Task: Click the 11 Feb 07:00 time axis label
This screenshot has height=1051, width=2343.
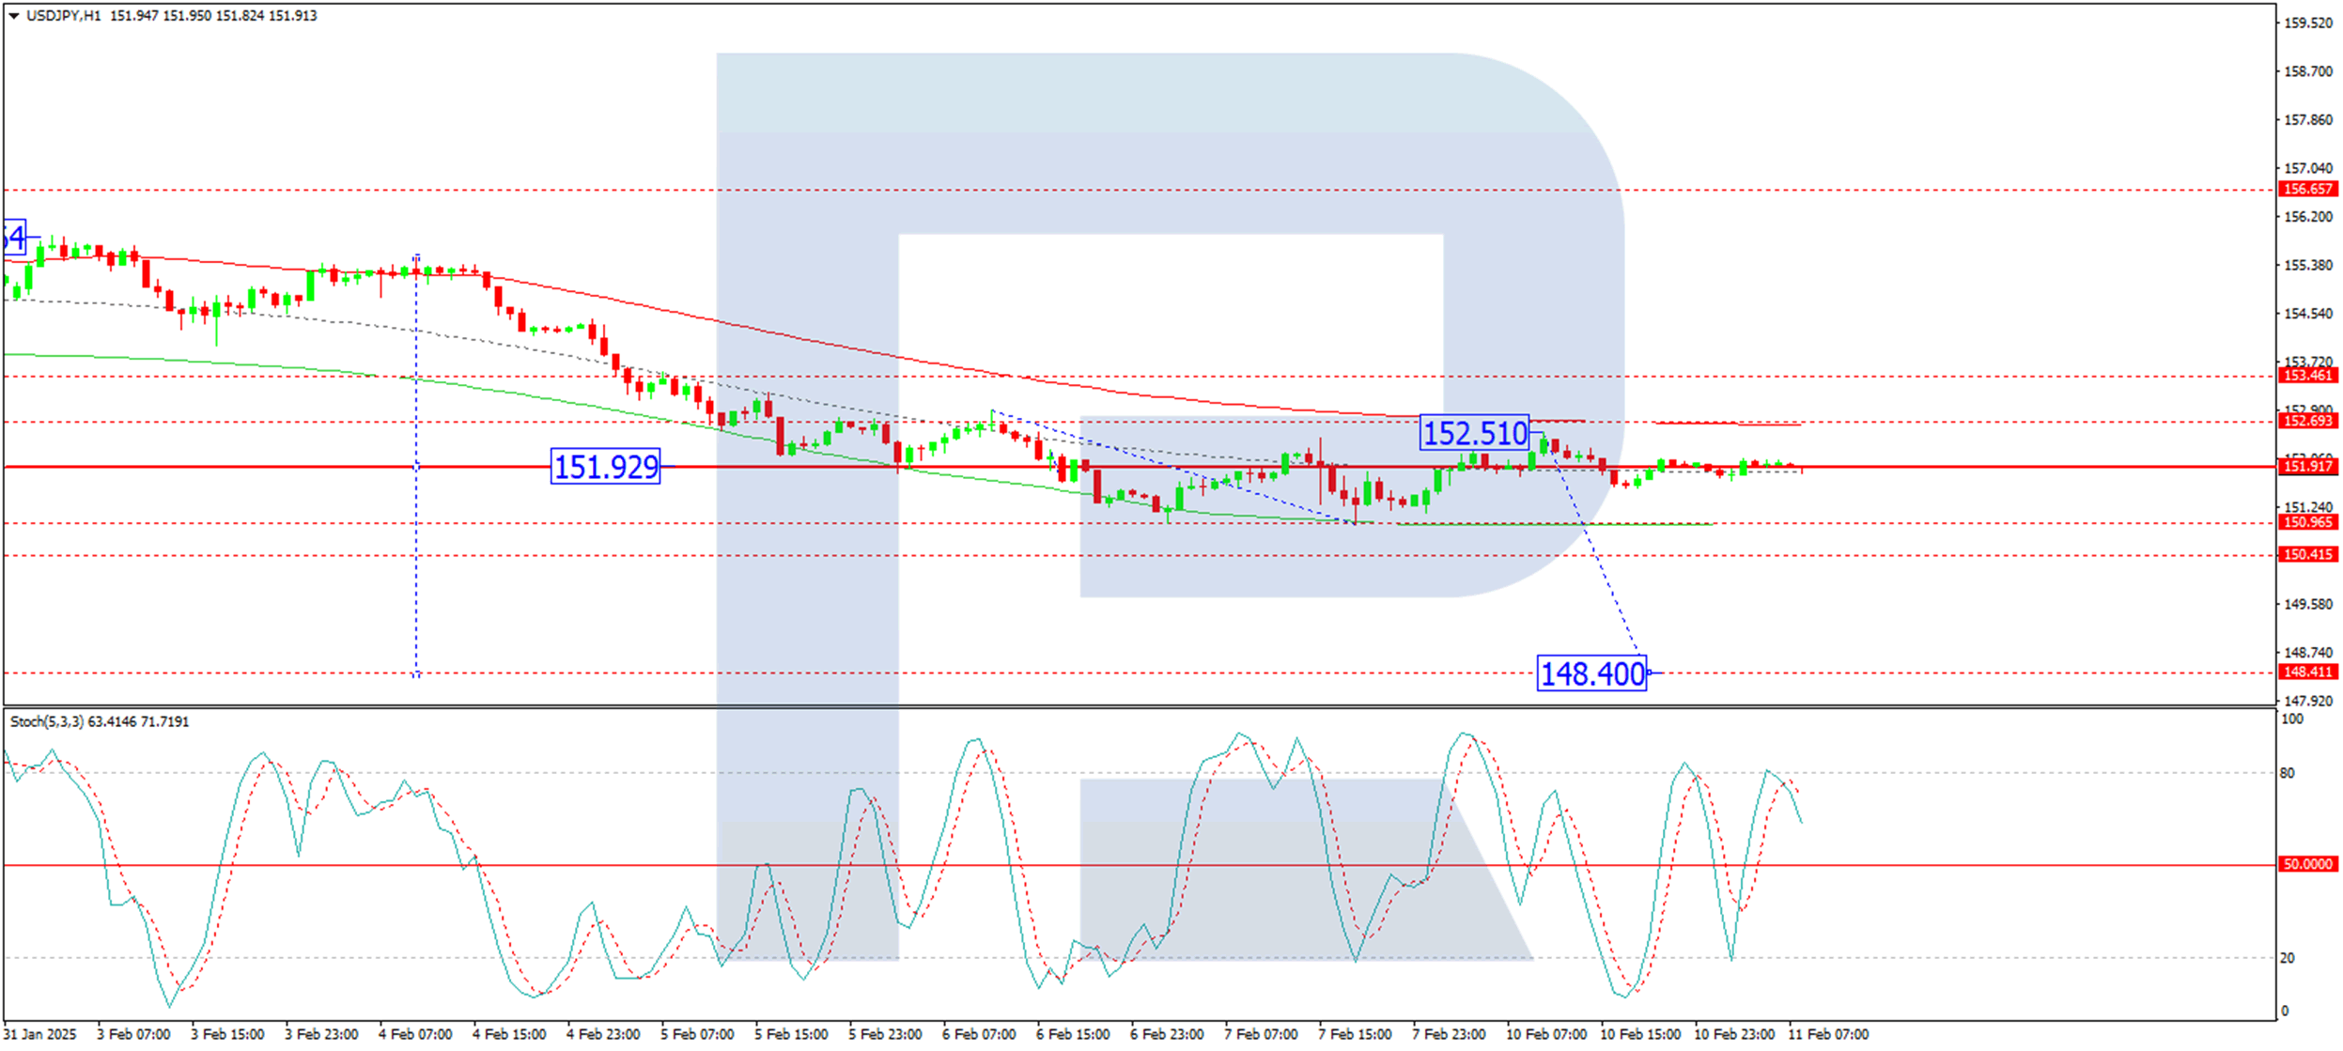Action: click(1828, 1034)
